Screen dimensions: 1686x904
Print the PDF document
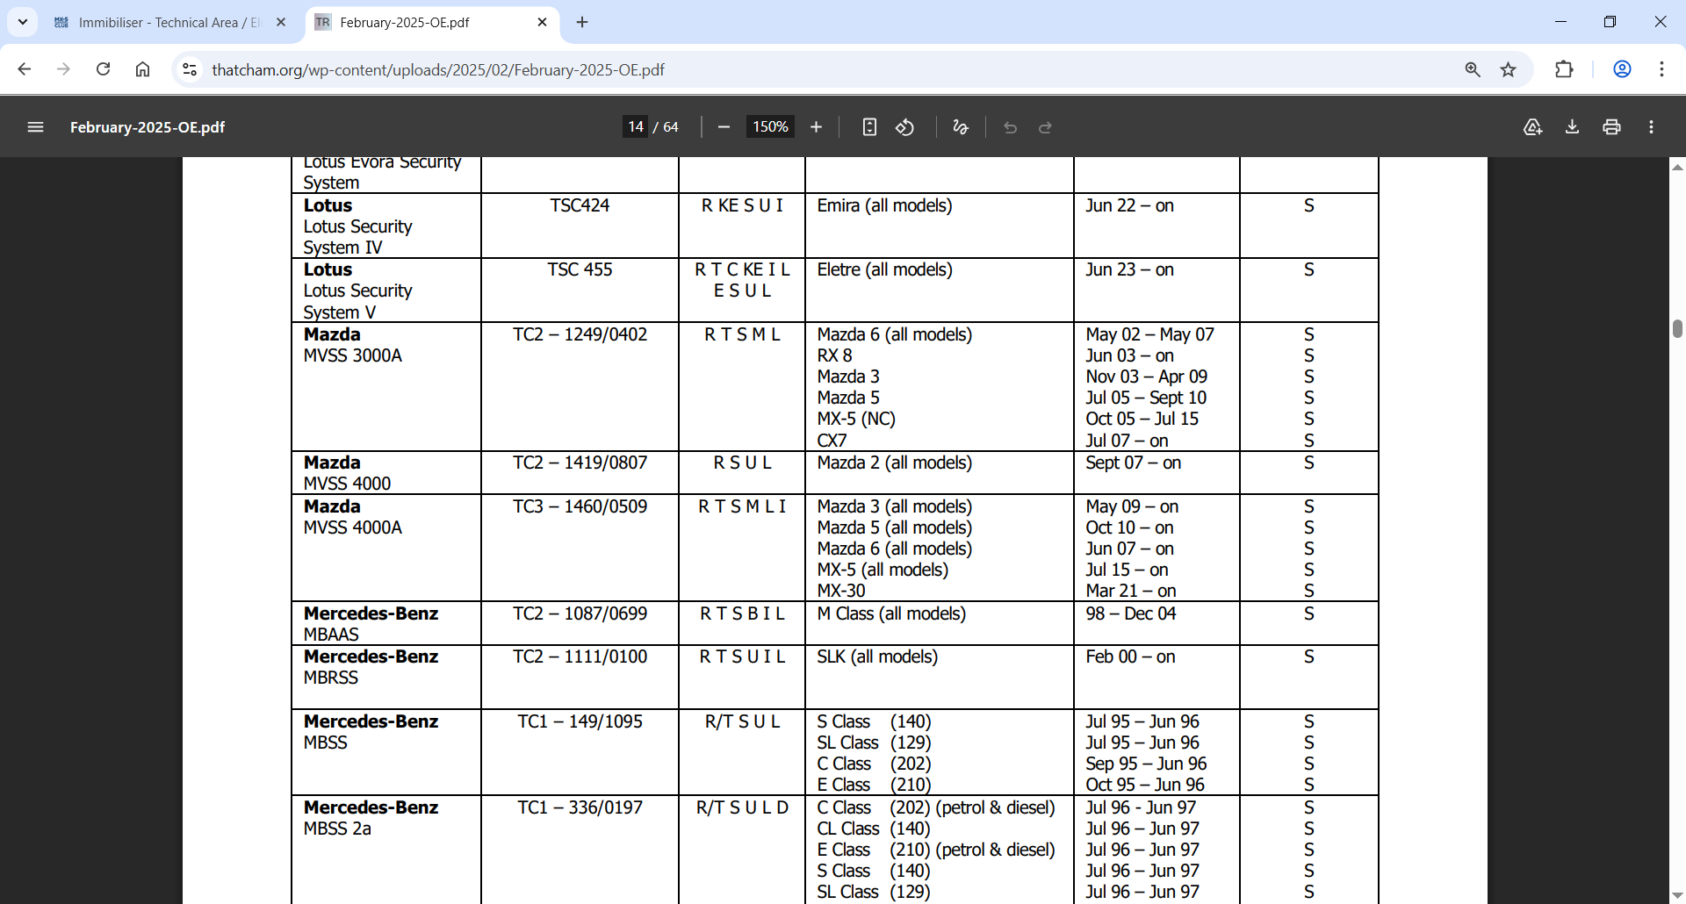coord(1611,127)
